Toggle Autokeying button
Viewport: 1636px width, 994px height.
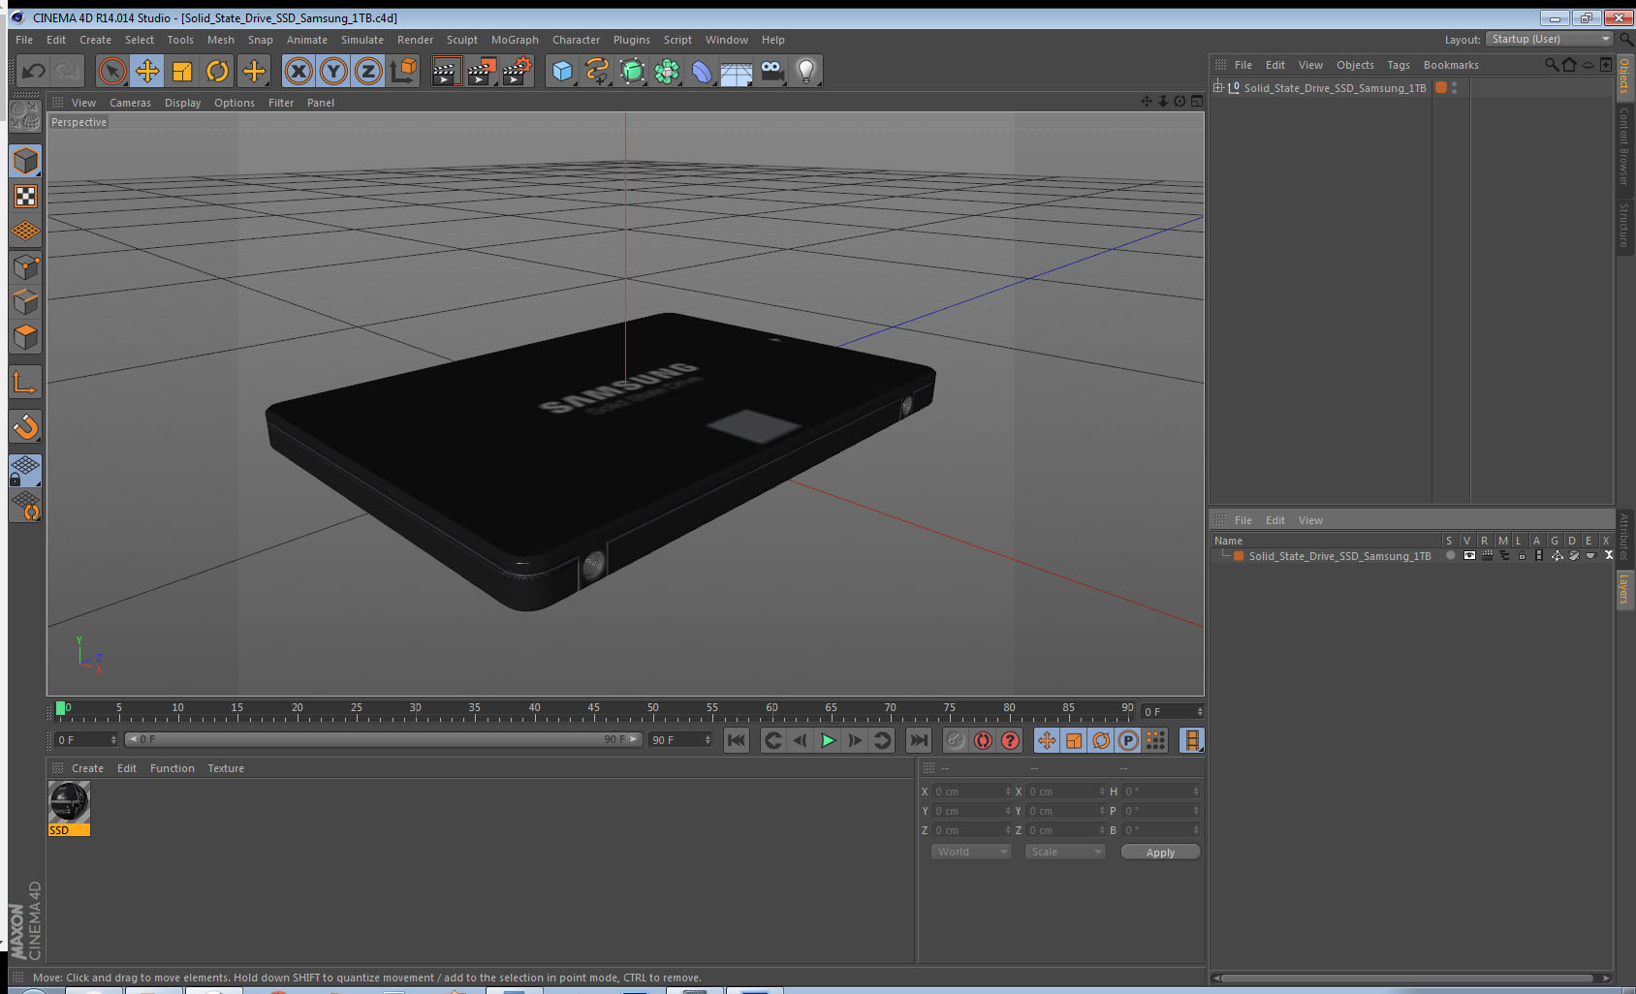(x=983, y=740)
